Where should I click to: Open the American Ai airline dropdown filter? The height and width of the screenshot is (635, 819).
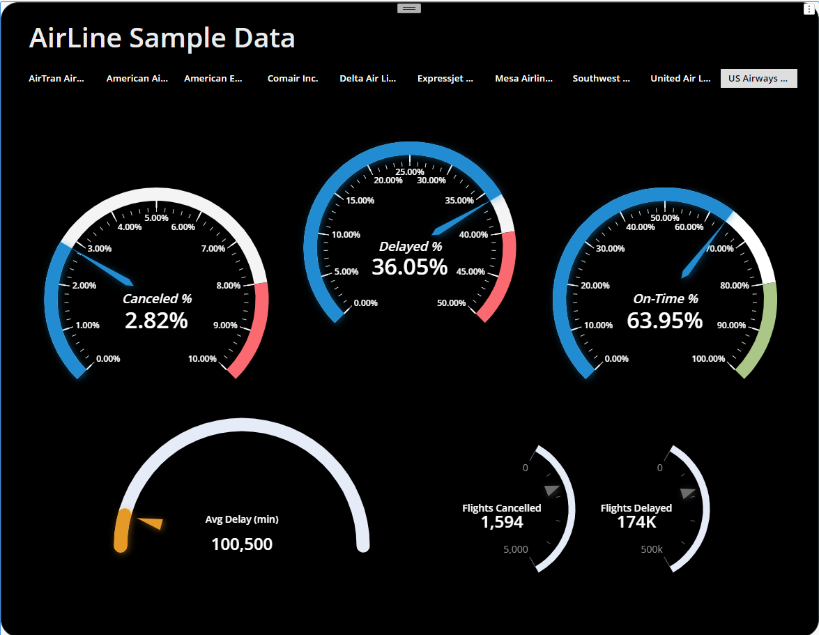(x=137, y=78)
